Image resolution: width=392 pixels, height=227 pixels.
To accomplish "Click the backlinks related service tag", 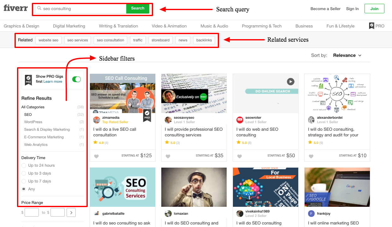I will [x=204, y=40].
